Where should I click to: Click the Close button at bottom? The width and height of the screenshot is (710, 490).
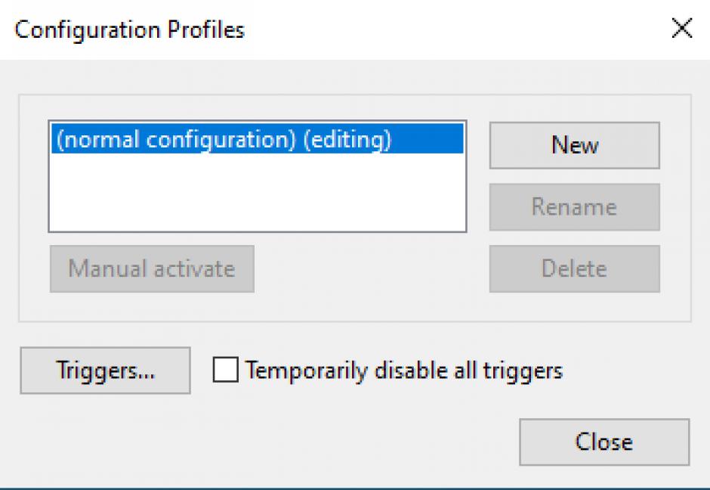point(603,442)
